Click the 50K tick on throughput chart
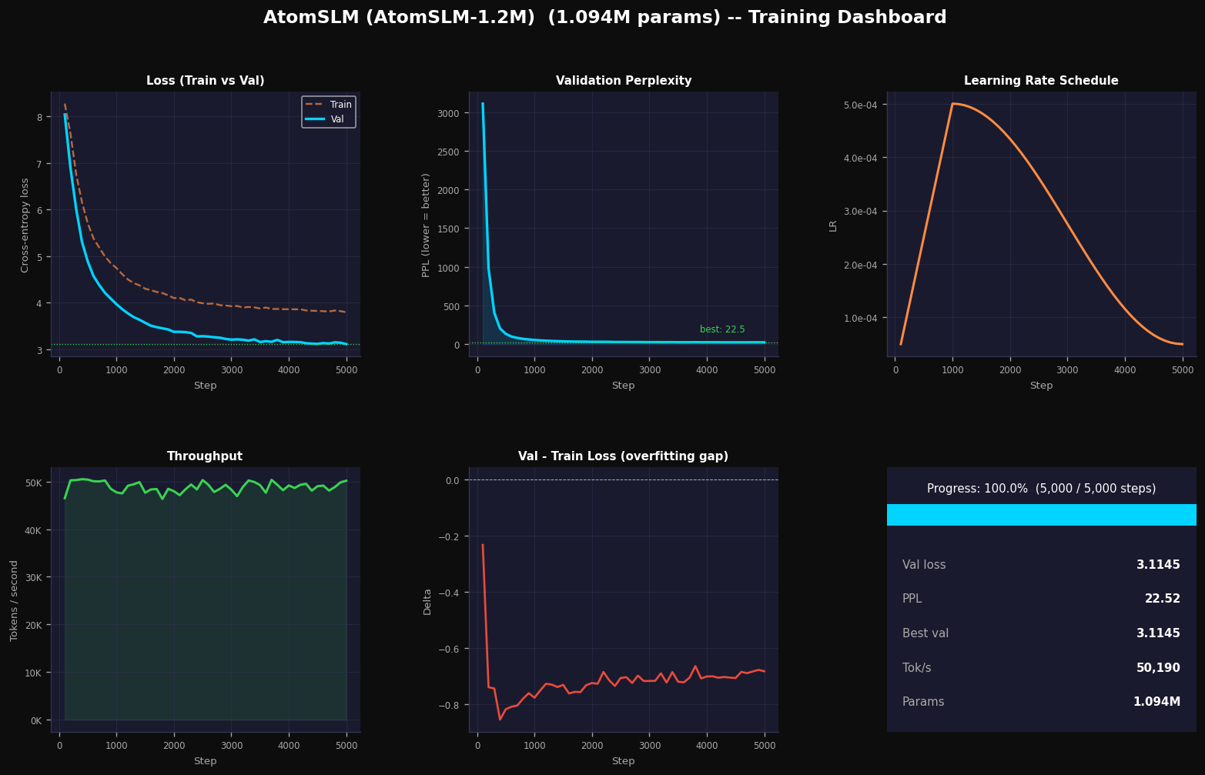 click(34, 483)
